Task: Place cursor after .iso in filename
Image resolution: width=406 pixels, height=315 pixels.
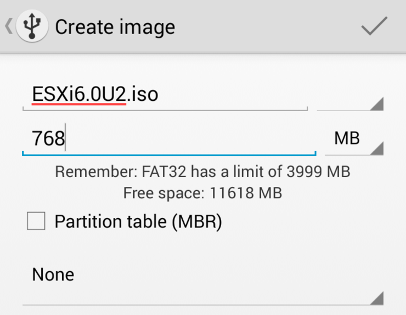Action: (x=159, y=94)
